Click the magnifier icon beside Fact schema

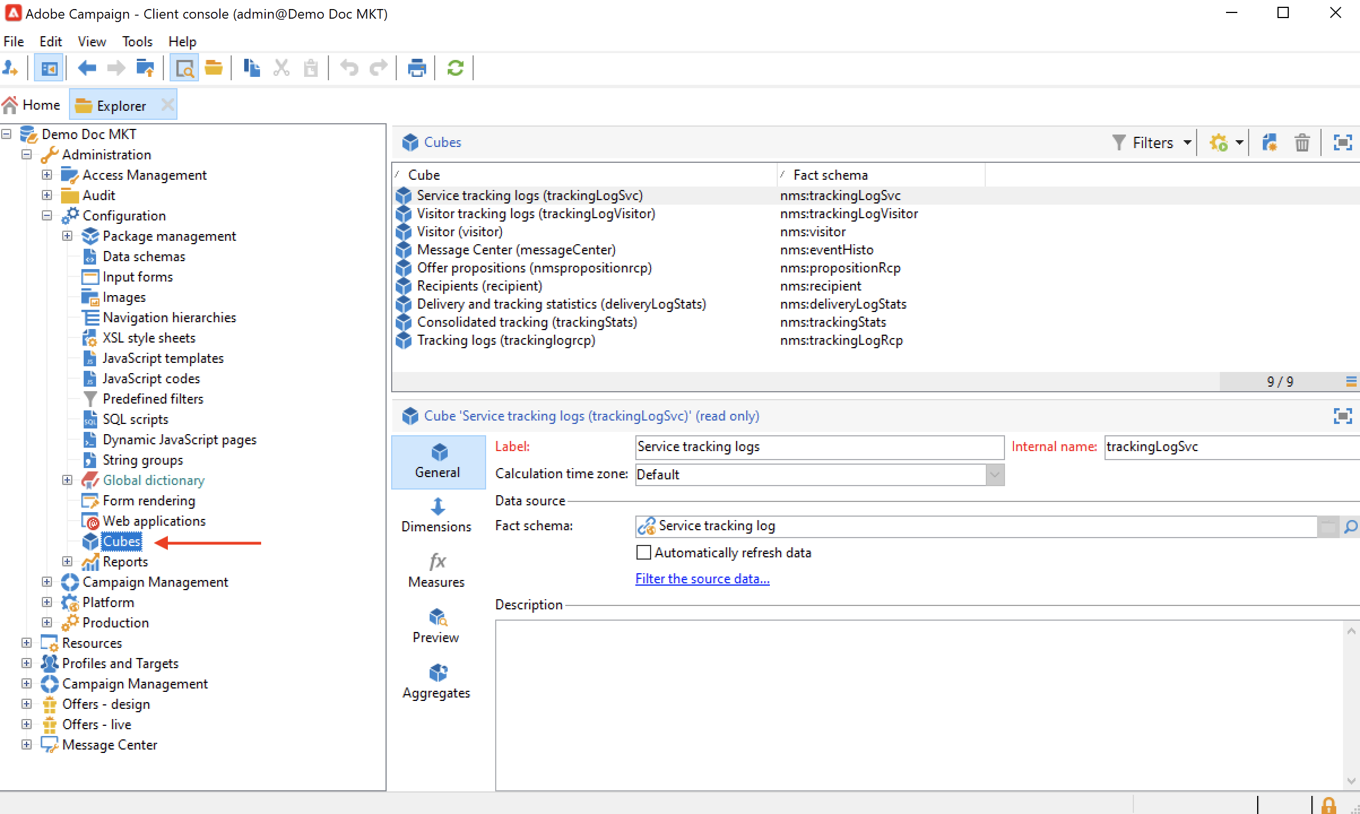click(x=1350, y=526)
